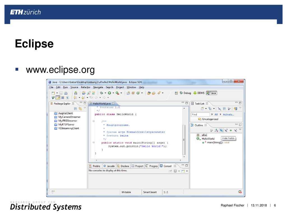This screenshot has height=215, width=287.
Task: Click the Debug bug icon in the main toolbar
Action: (101, 93)
